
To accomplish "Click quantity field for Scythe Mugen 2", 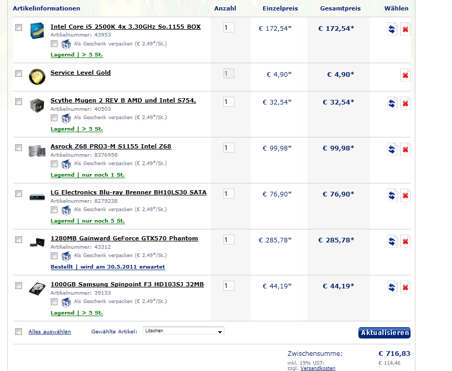I will tap(229, 101).
